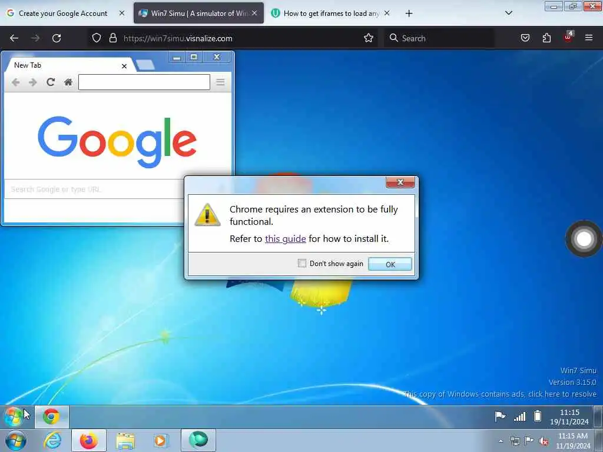This screenshot has height=452, width=603.
Task: Show hidden host tray icons arrow
Action: point(501,441)
